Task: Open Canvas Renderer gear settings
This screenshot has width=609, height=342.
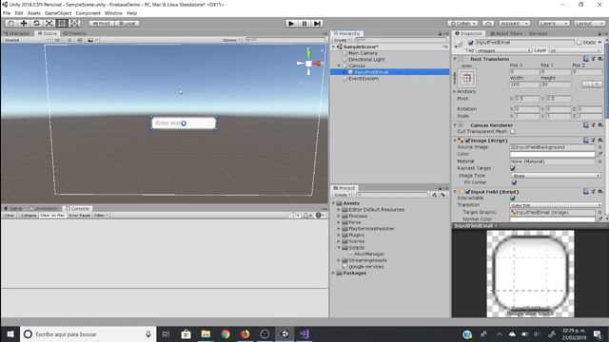Action: (600, 125)
